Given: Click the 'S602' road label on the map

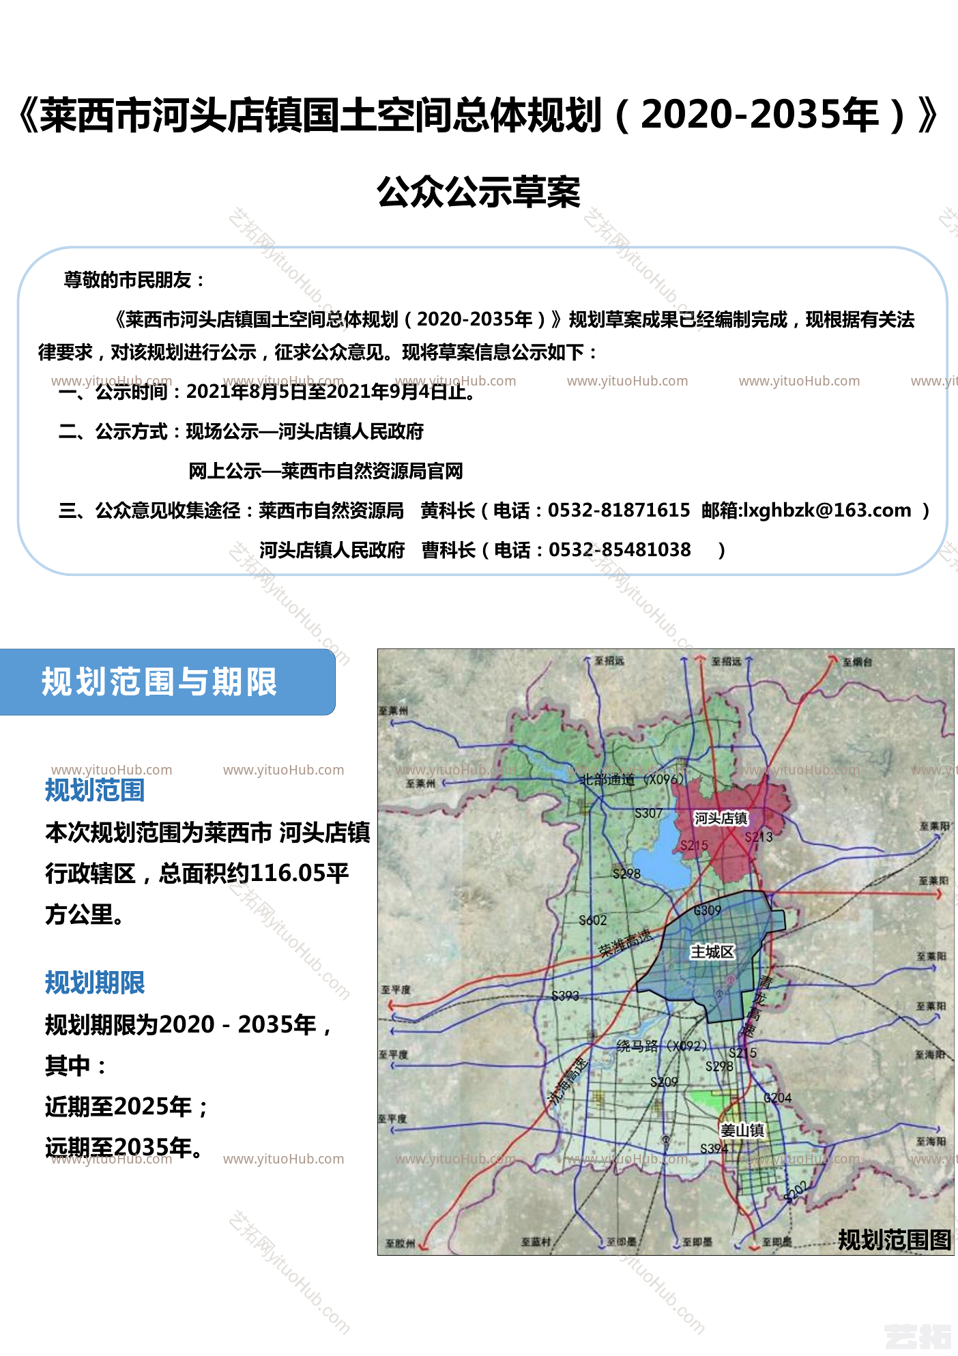Looking at the screenshot, I should click(592, 920).
